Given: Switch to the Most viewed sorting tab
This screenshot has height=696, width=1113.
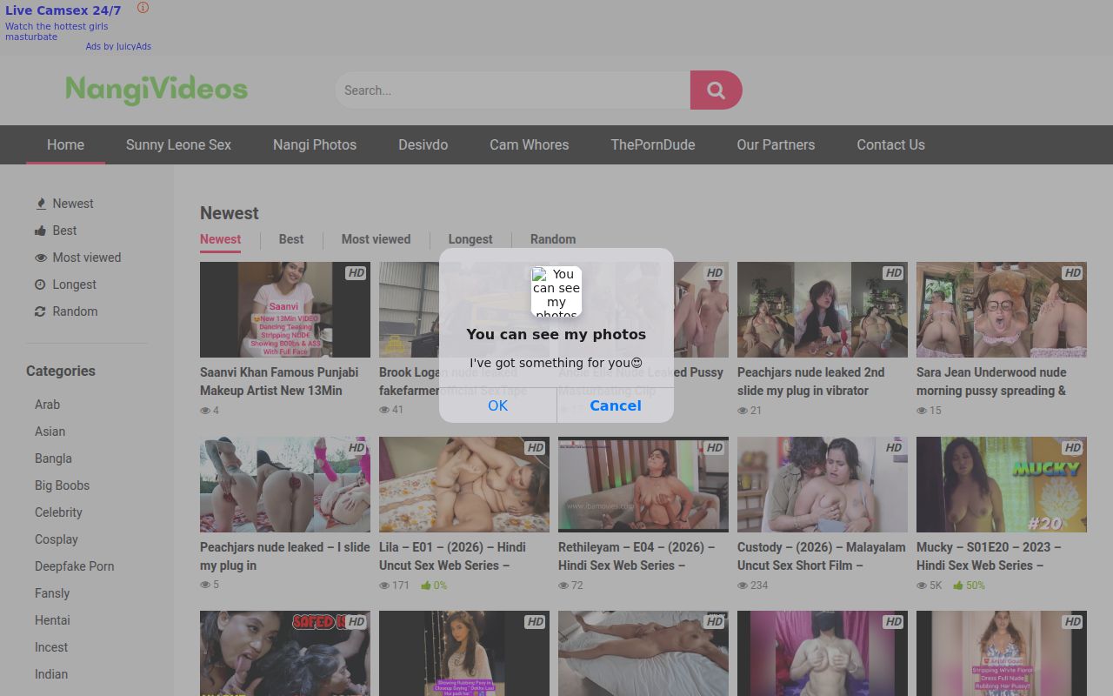Looking at the screenshot, I should tap(376, 239).
